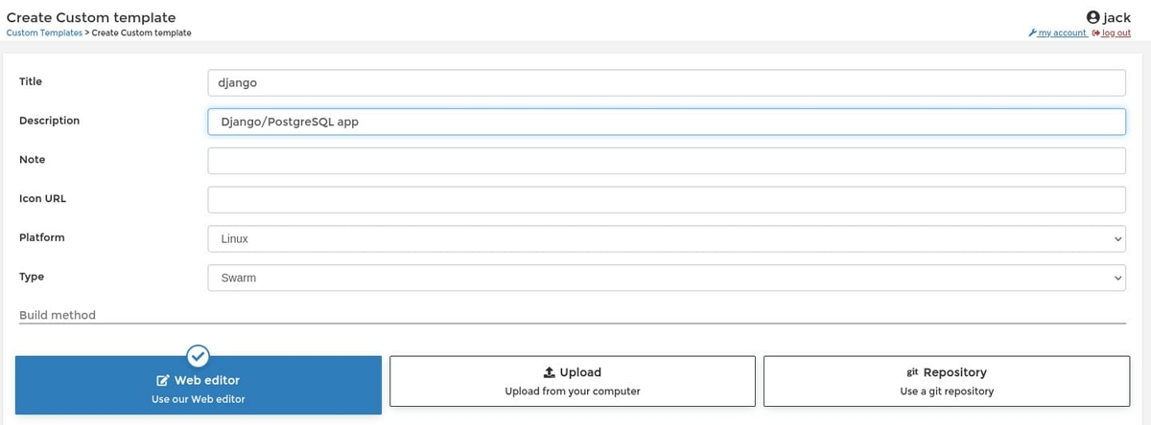Click the user account avatar icon

[1092, 17]
